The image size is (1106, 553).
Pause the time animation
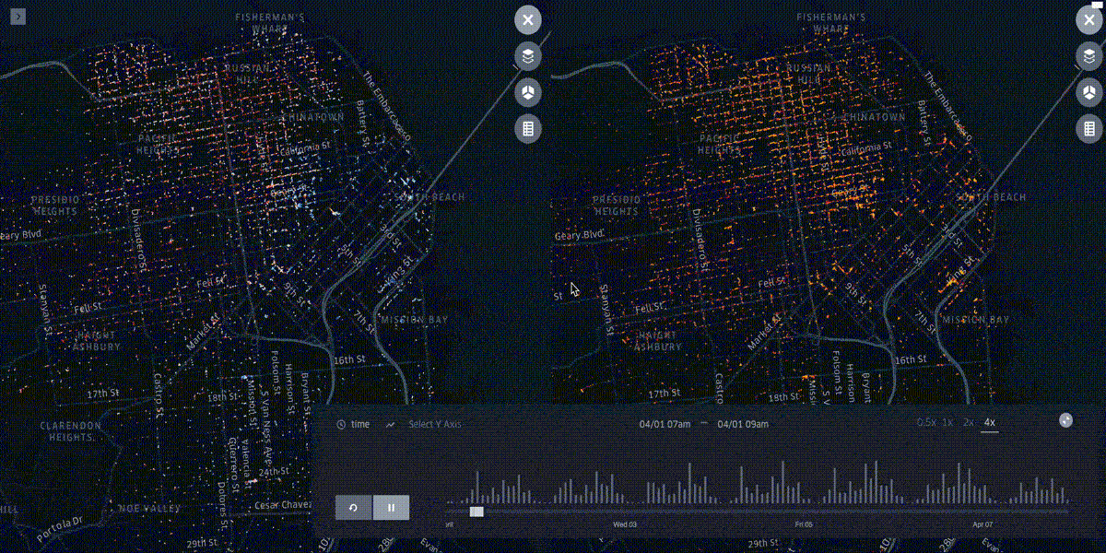point(391,507)
